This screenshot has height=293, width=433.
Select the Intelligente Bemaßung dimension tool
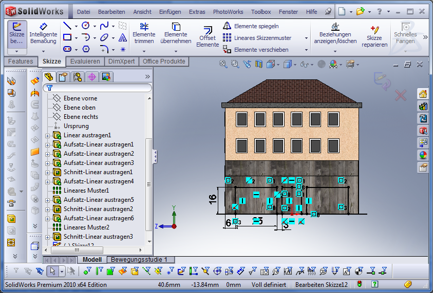click(43, 33)
